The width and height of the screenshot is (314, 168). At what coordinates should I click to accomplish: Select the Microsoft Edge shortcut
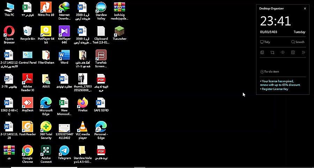click(x=46, y=106)
